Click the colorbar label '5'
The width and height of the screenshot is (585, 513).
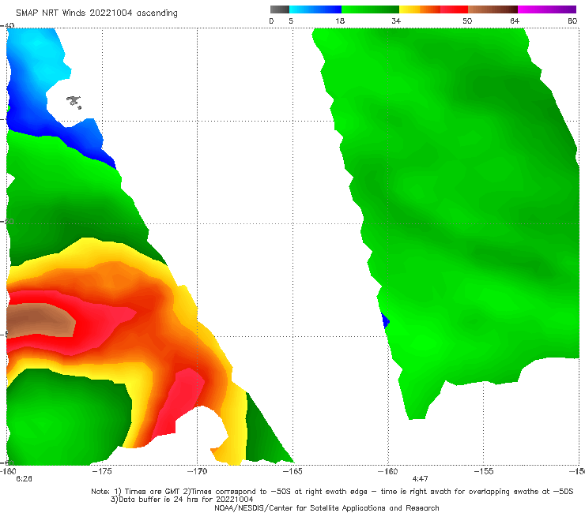pos(291,21)
